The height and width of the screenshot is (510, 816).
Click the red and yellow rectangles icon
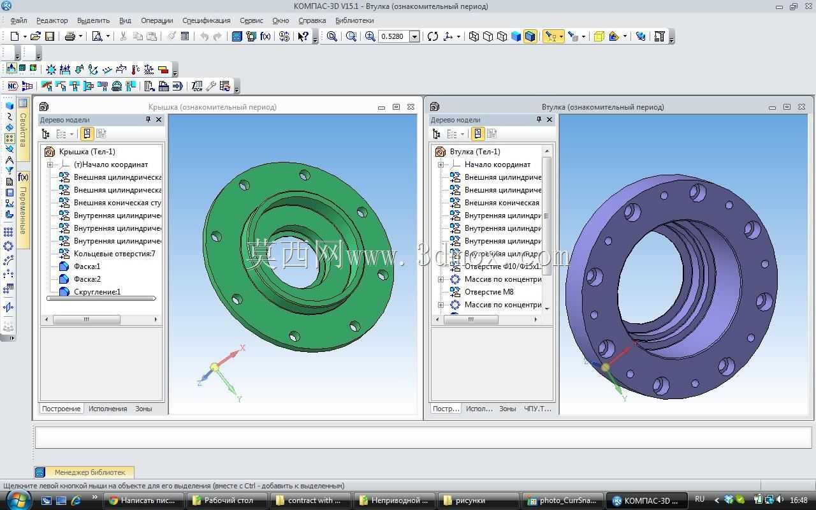[163, 69]
